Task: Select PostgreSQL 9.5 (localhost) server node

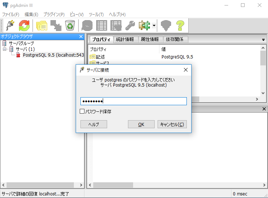Action: [x=53, y=55]
